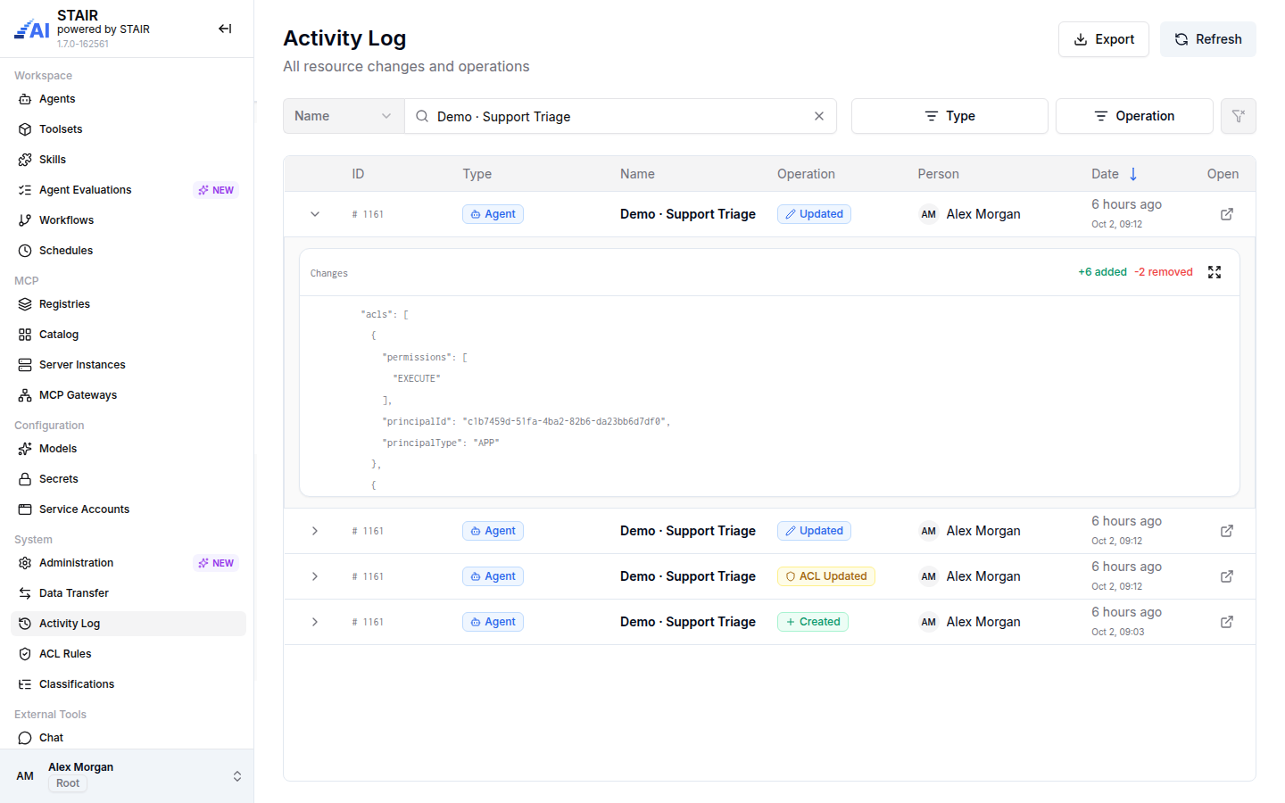The image size is (1285, 803).
Task: Click the ACL Rules shield icon
Action: pos(25,654)
